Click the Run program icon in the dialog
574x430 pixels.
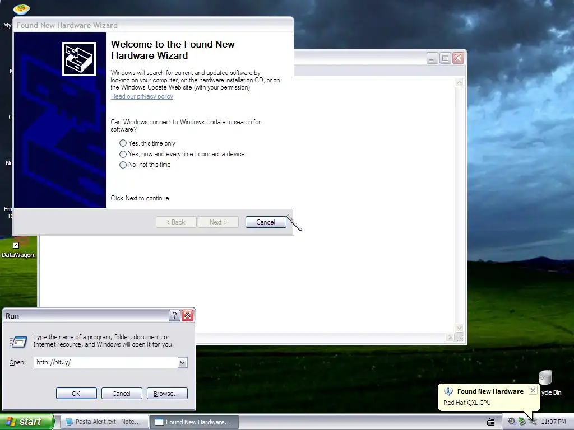pyautogui.click(x=18, y=342)
